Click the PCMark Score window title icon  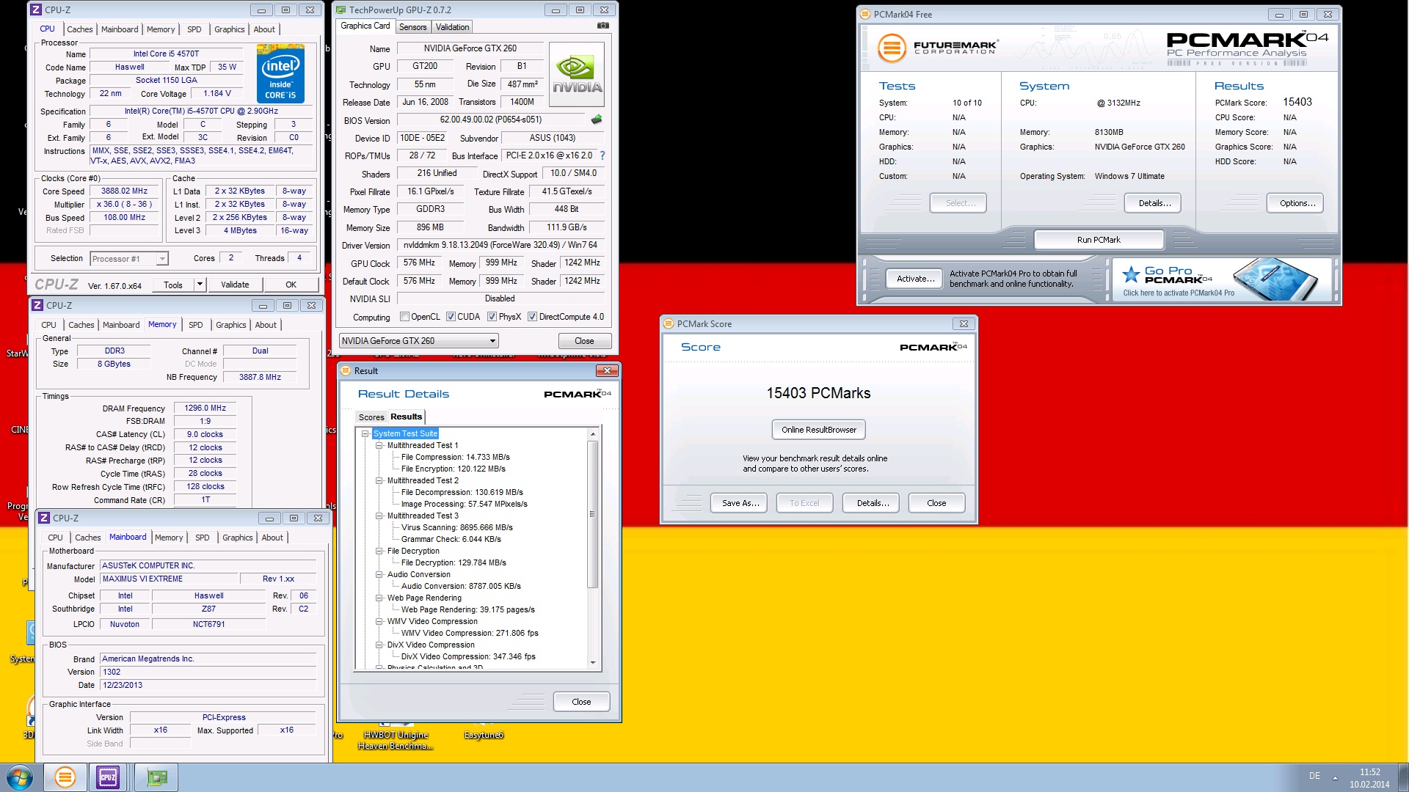pyautogui.click(x=669, y=324)
